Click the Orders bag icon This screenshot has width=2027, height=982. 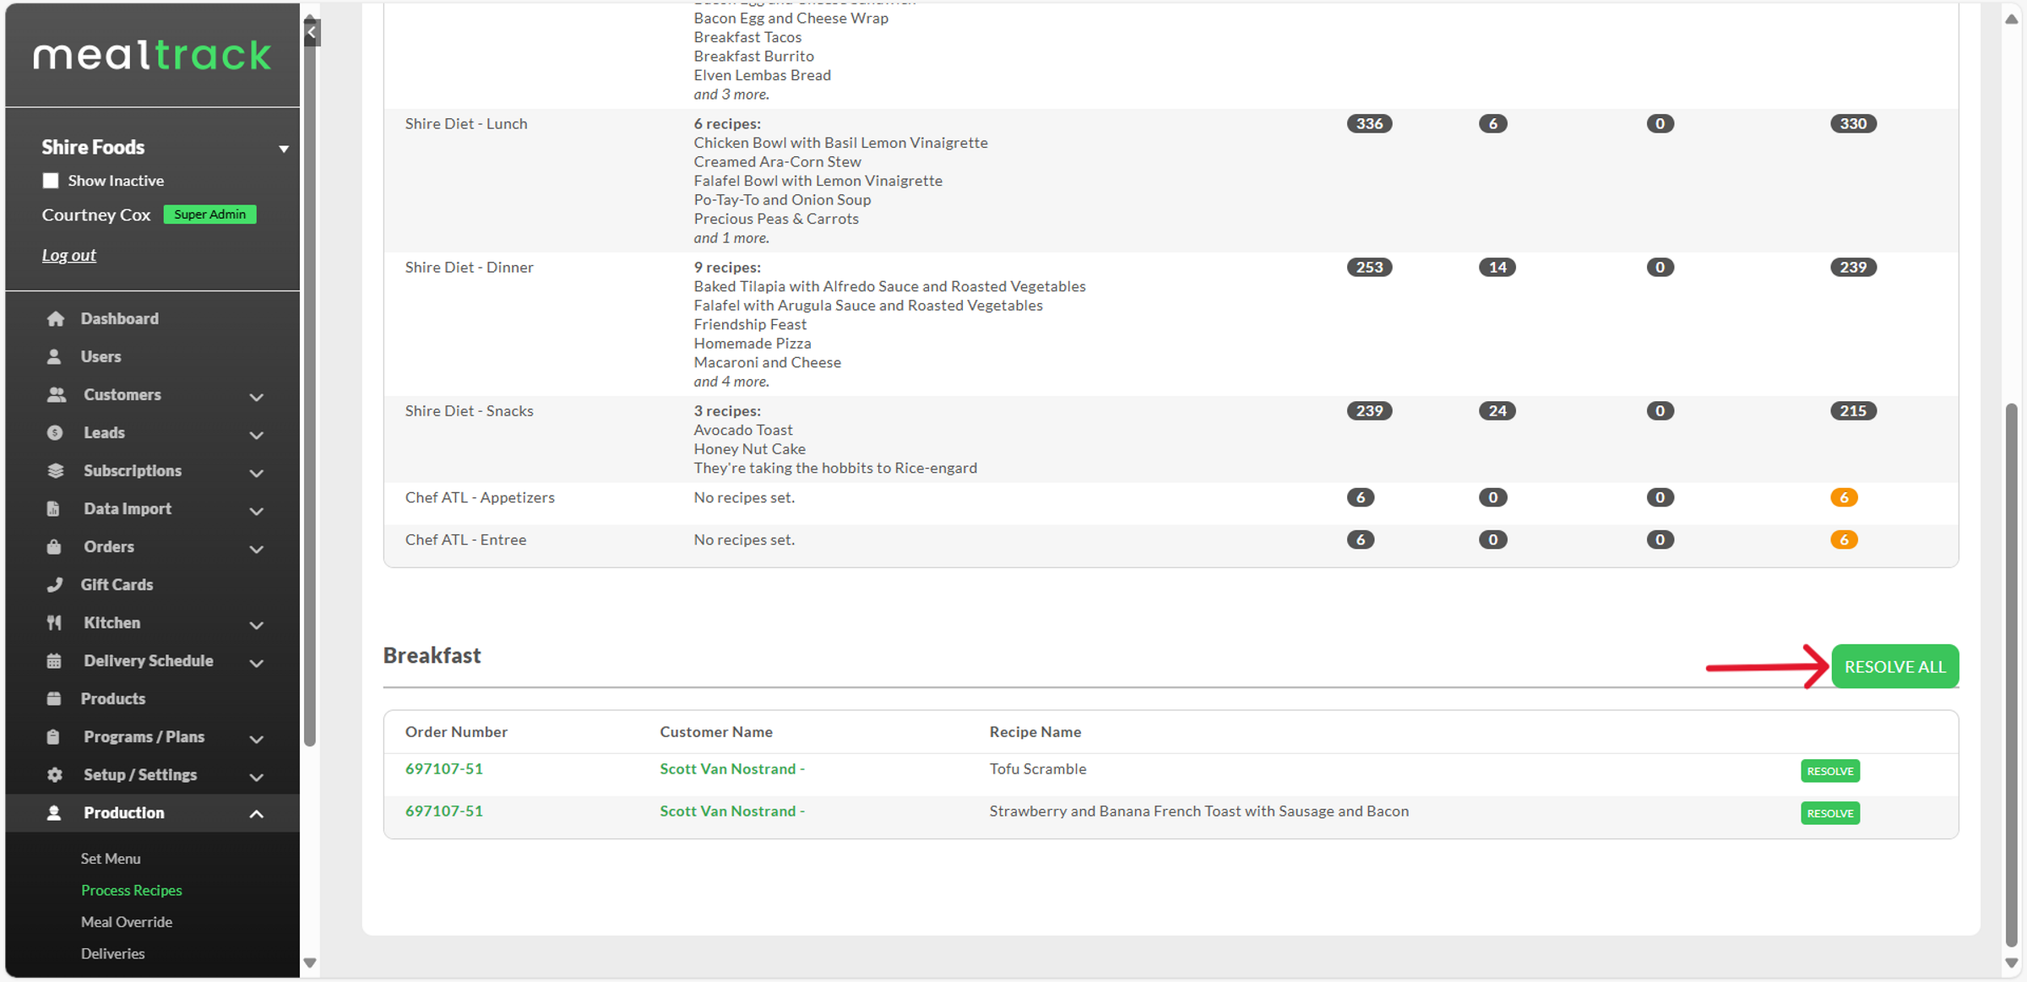click(54, 546)
